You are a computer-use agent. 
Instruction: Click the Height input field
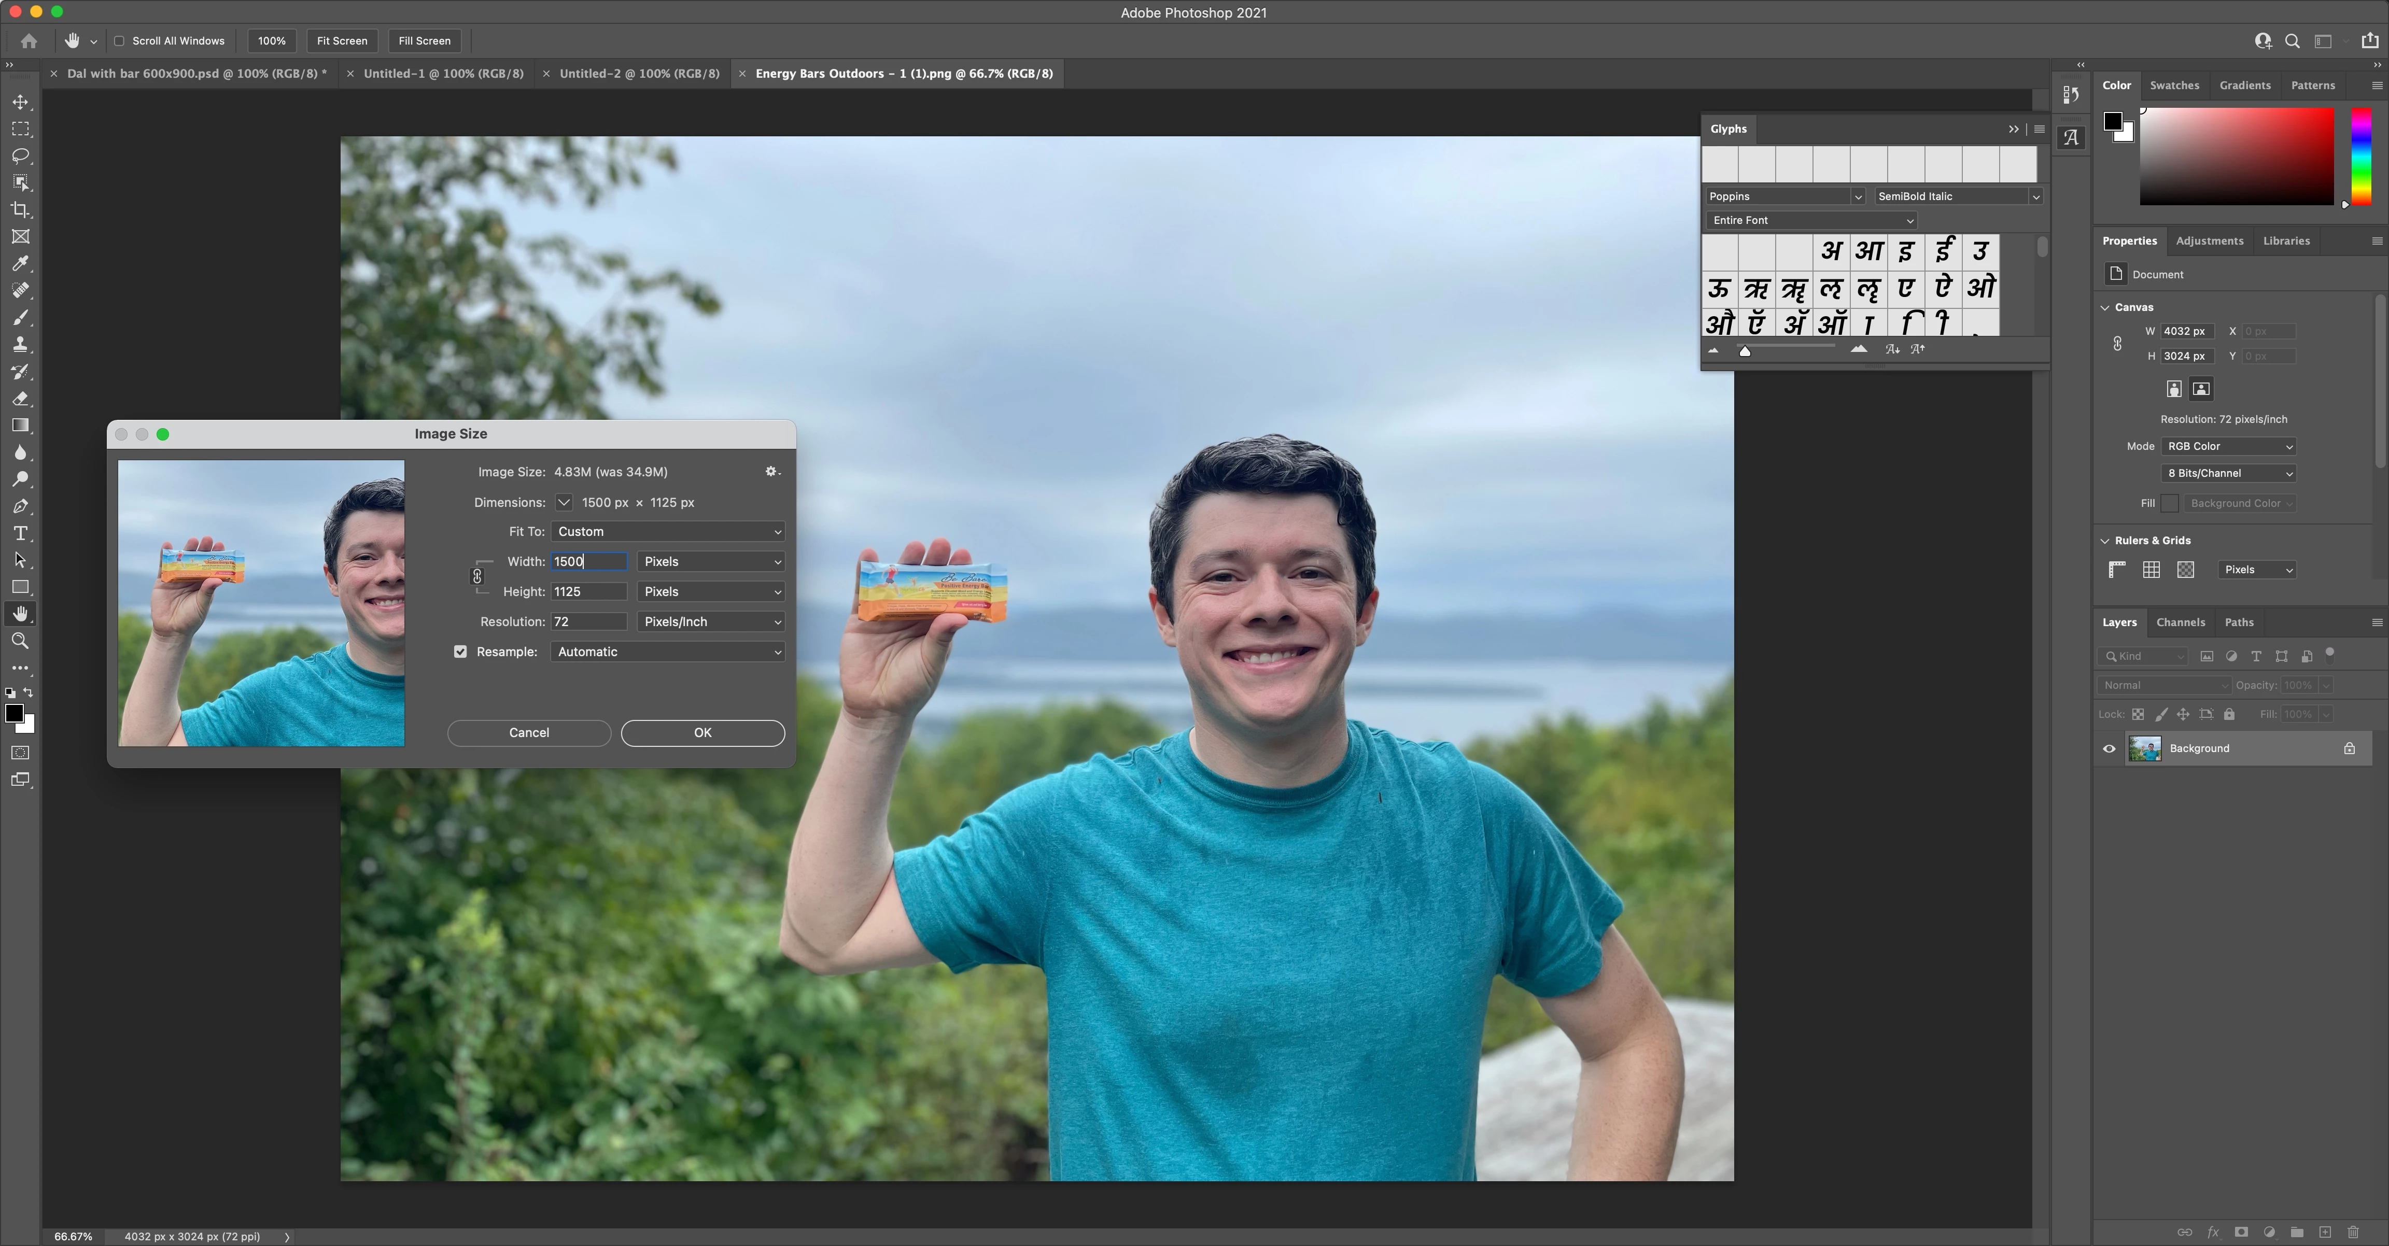(588, 591)
